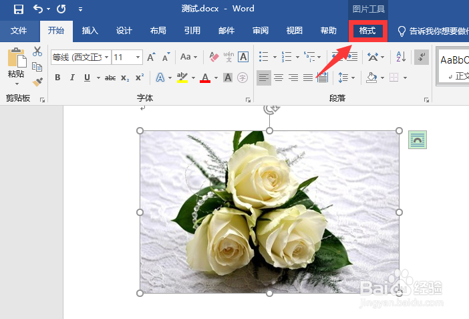Screen dimensions: 469x319
Task: Open 字体 font dialog launcher
Action: [248, 100]
